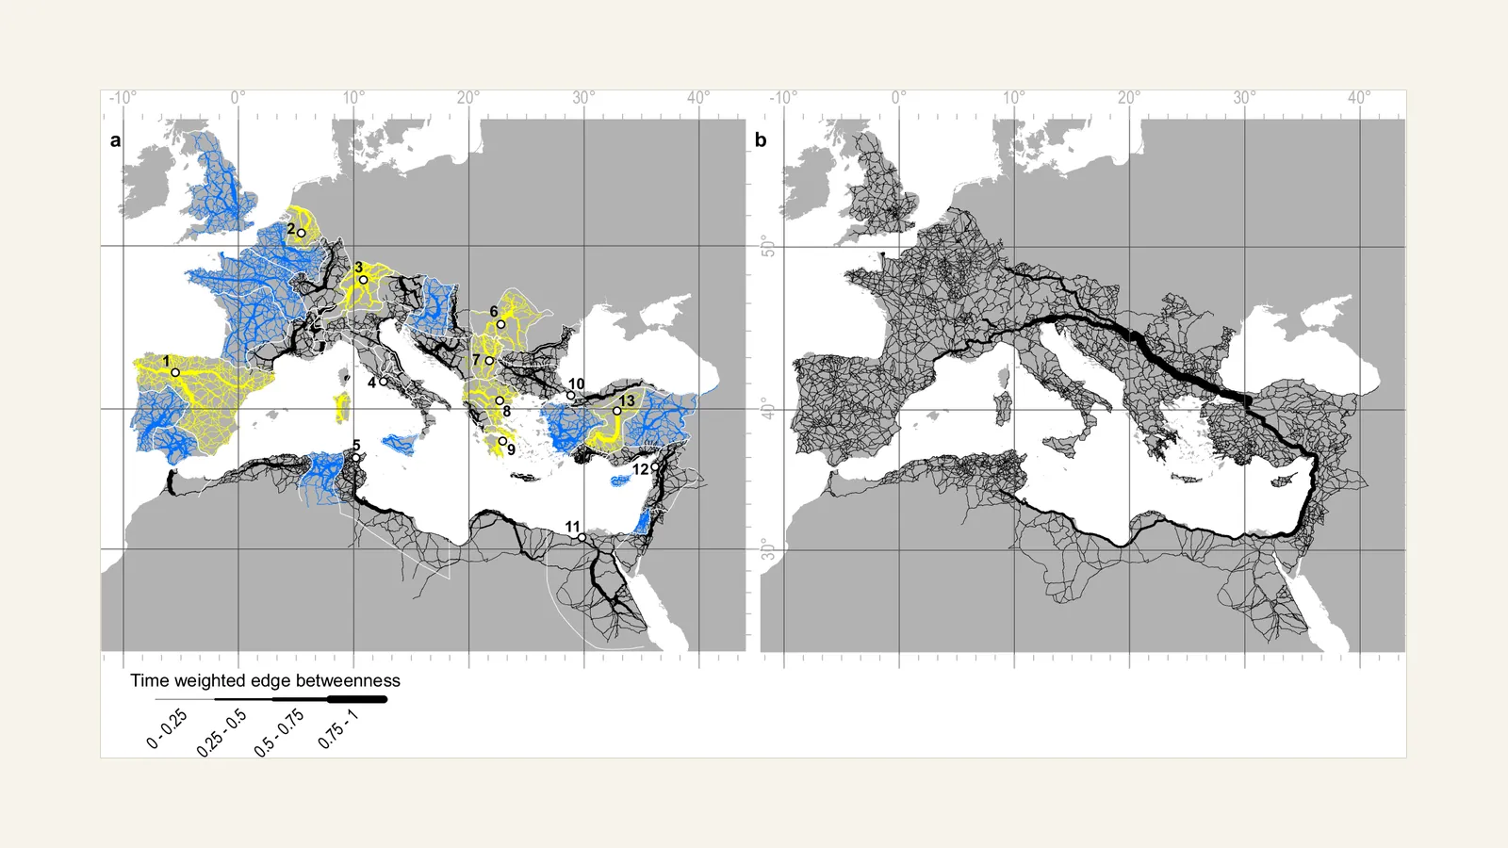Click the "-10°" longitude label in panel b
The image size is (1508, 848).
coord(783,98)
